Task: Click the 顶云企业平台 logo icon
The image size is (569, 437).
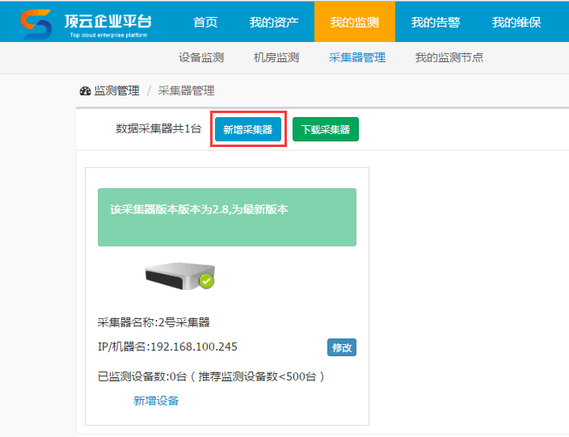Action: pos(36,24)
